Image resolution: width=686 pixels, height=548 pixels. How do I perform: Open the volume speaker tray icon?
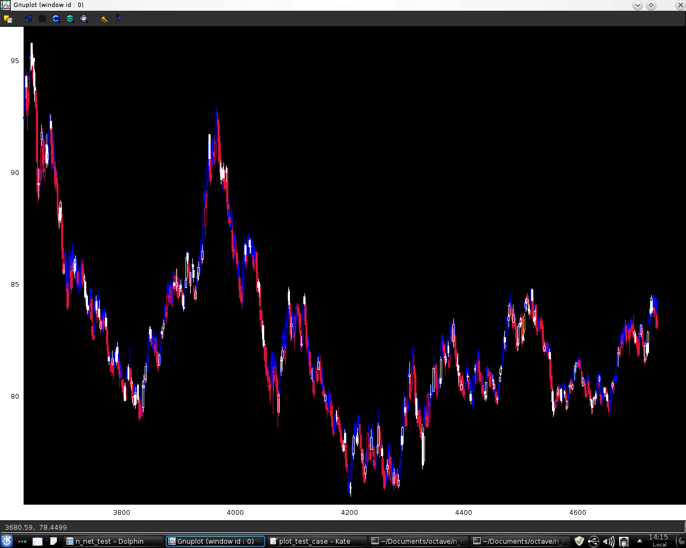[609, 542]
